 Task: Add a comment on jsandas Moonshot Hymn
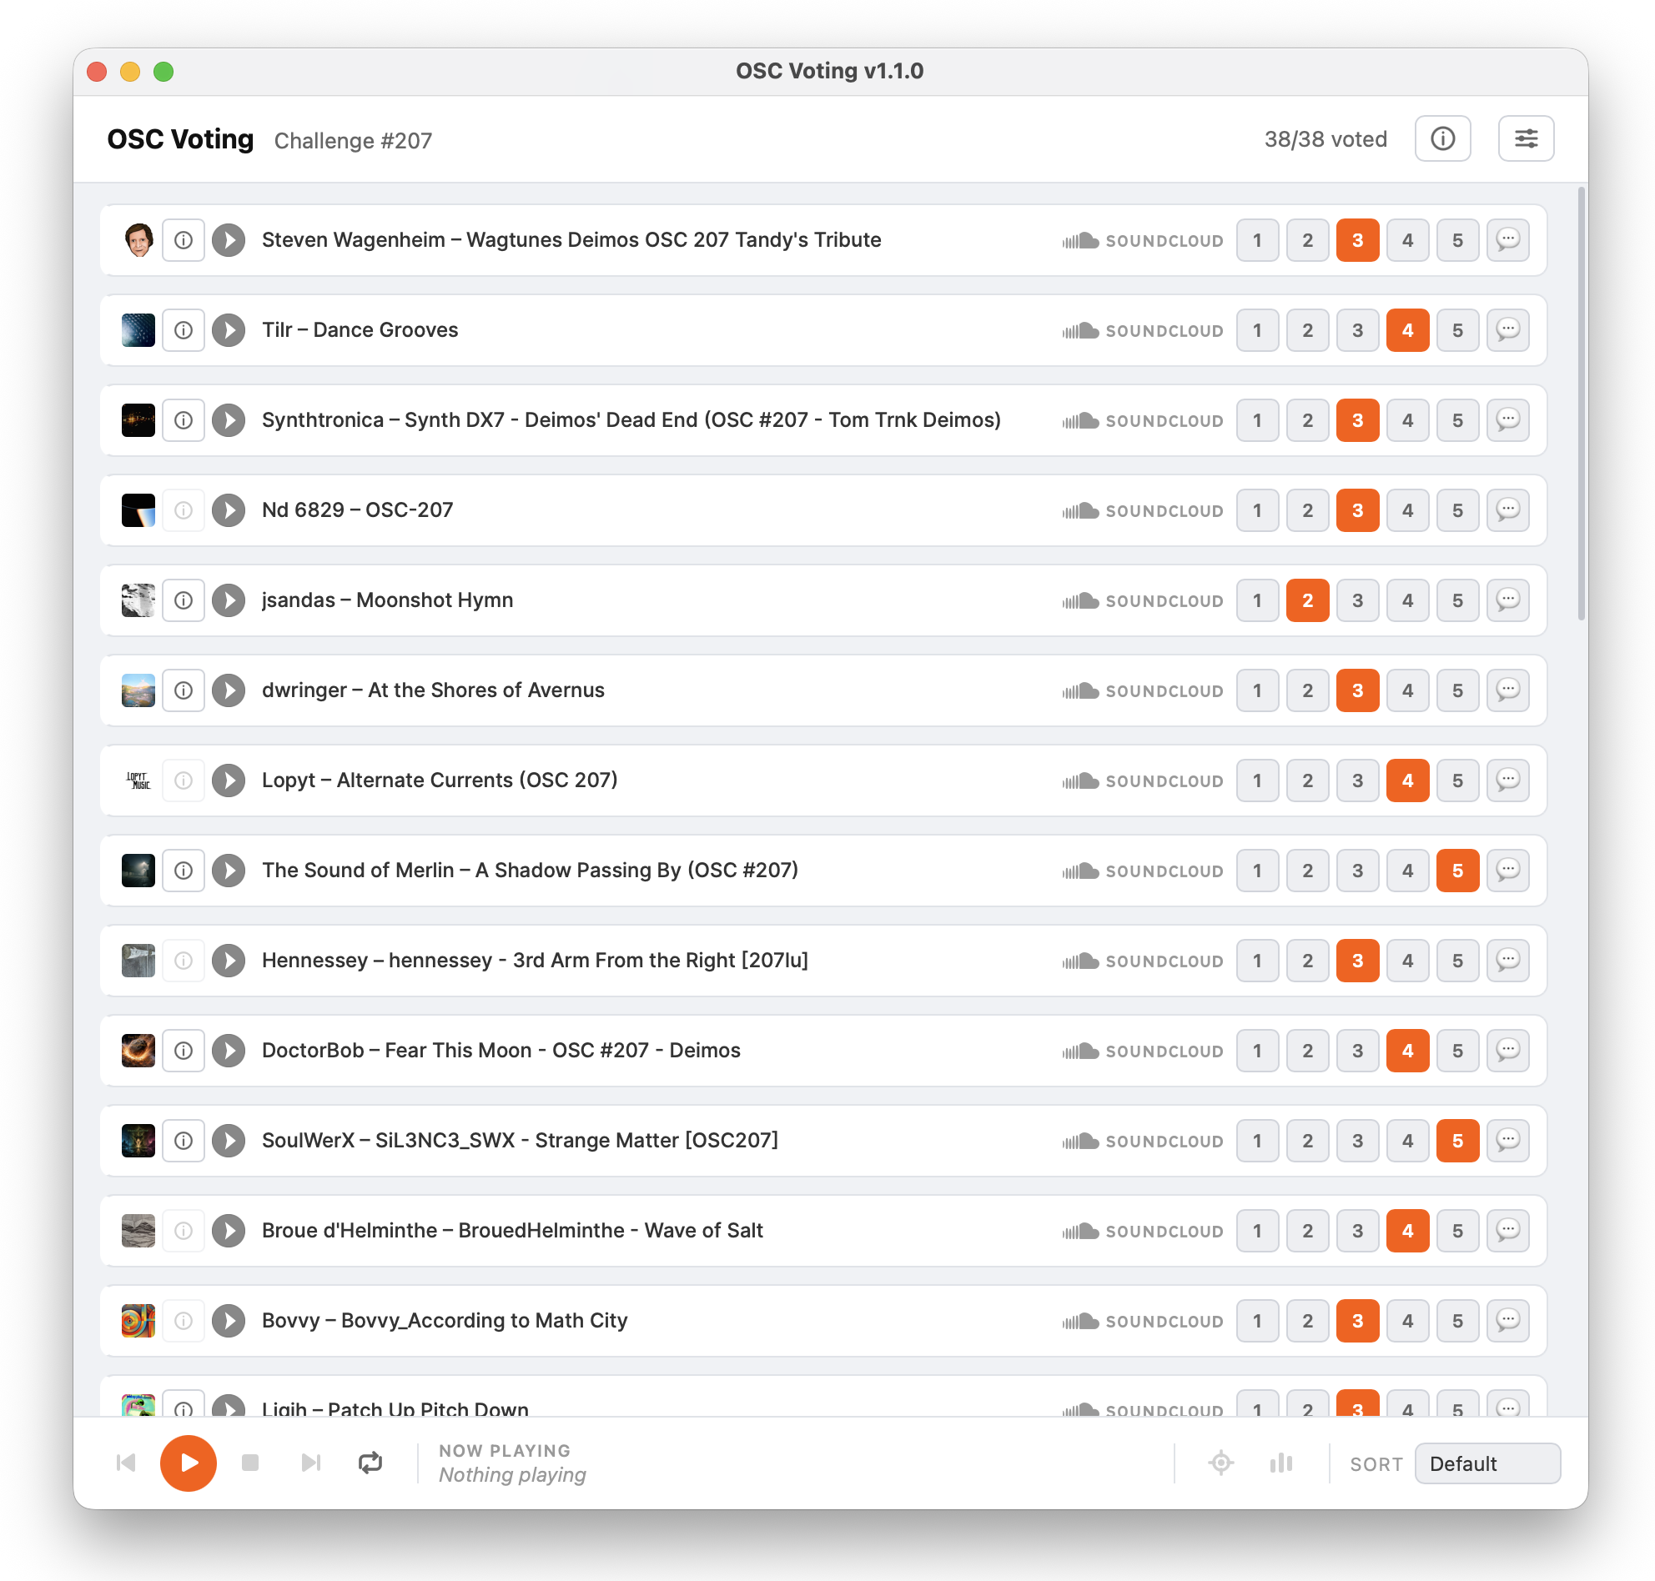point(1507,600)
